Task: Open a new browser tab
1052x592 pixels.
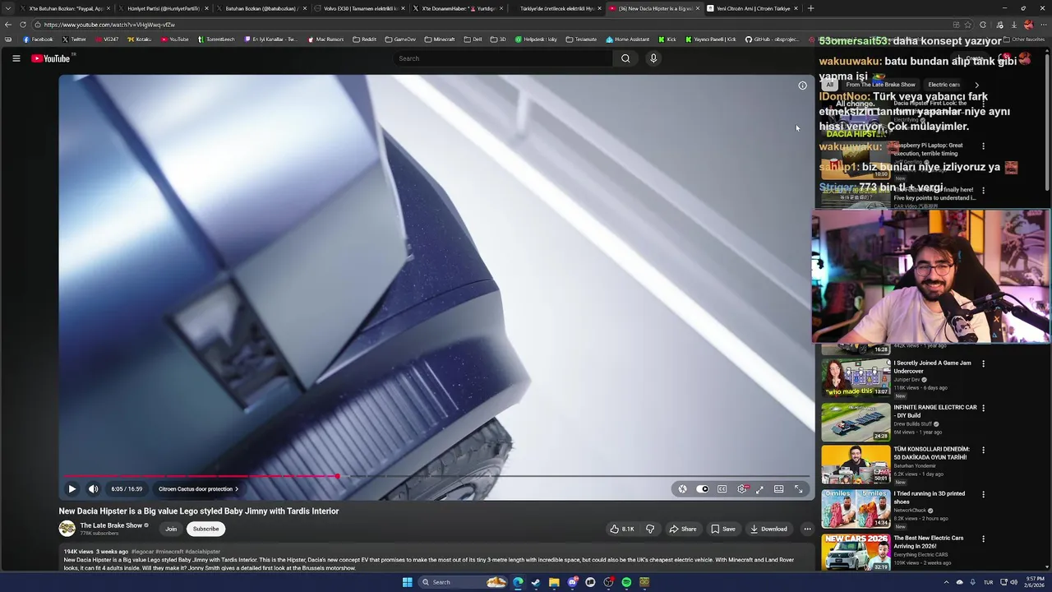Action: click(810, 8)
